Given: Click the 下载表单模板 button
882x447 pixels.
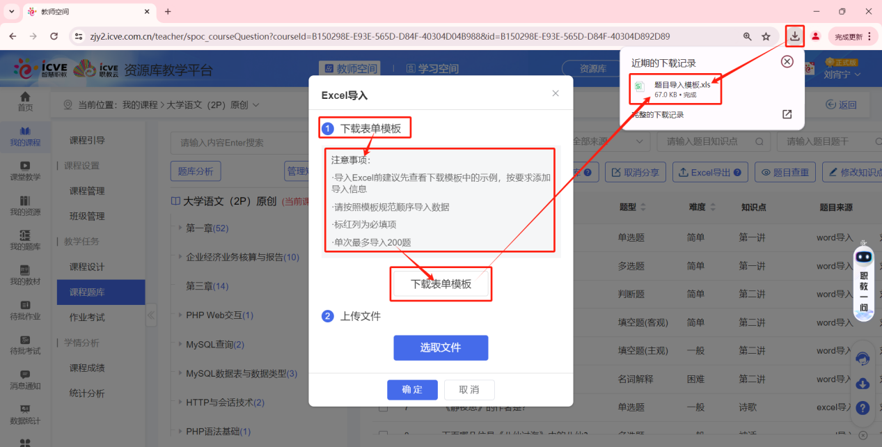Looking at the screenshot, I should coord(441,283).
